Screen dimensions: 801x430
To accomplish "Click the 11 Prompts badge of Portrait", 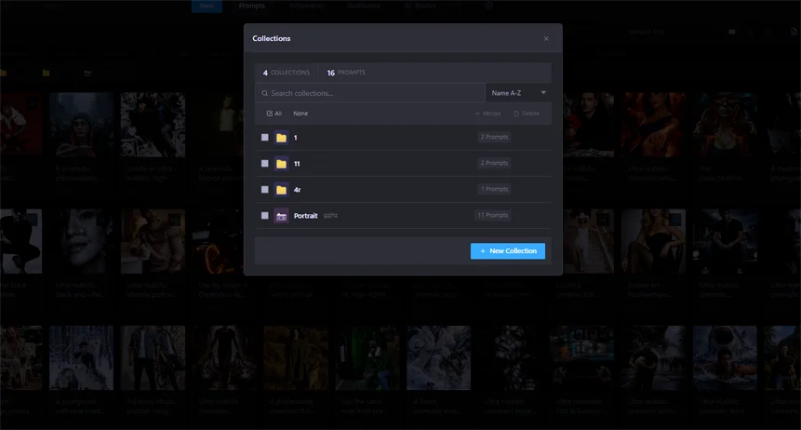I will click(492, 215).
